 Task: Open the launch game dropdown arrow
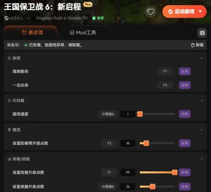[200, 12]
